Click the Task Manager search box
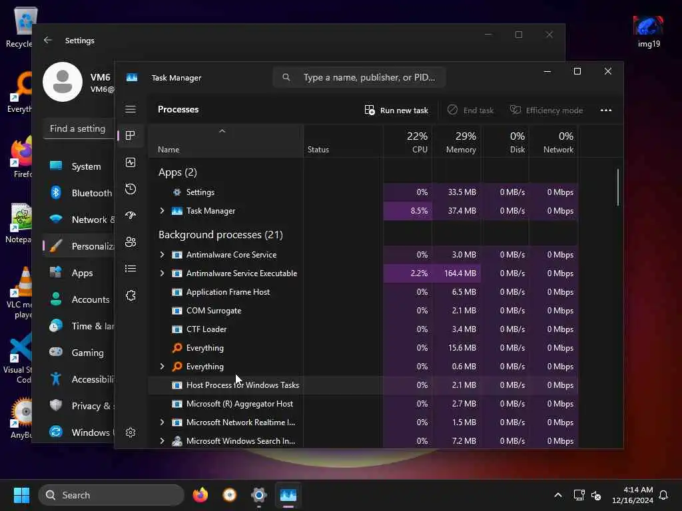This screenshot has width=682, height=511. point(359,77)
